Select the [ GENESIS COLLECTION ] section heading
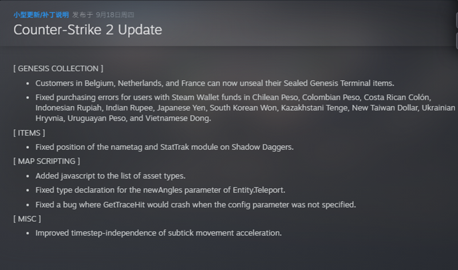Viewport: 458px width, 270px height. (x=58, y=68)
